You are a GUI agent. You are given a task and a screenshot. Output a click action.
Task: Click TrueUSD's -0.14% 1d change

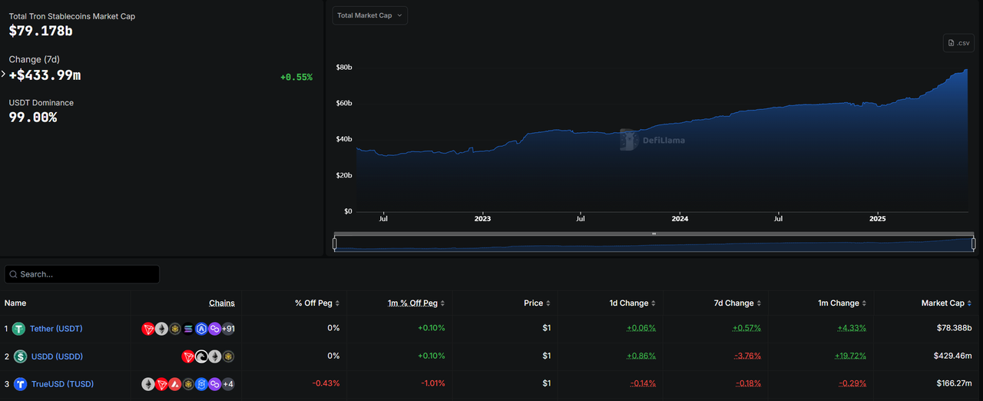643,384
